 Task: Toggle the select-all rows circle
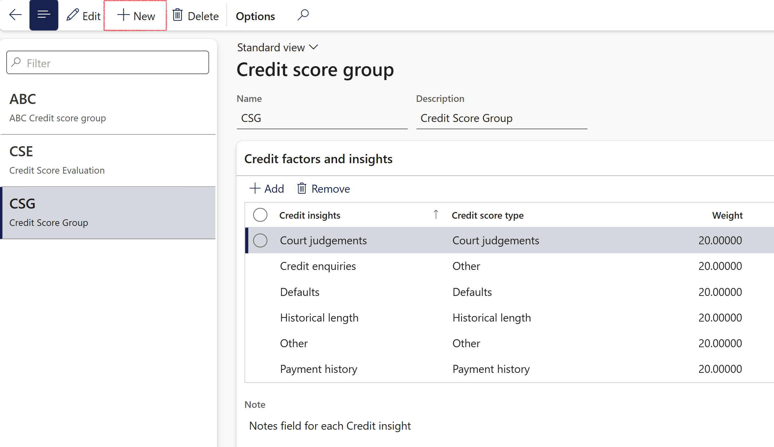click(260, 215)
